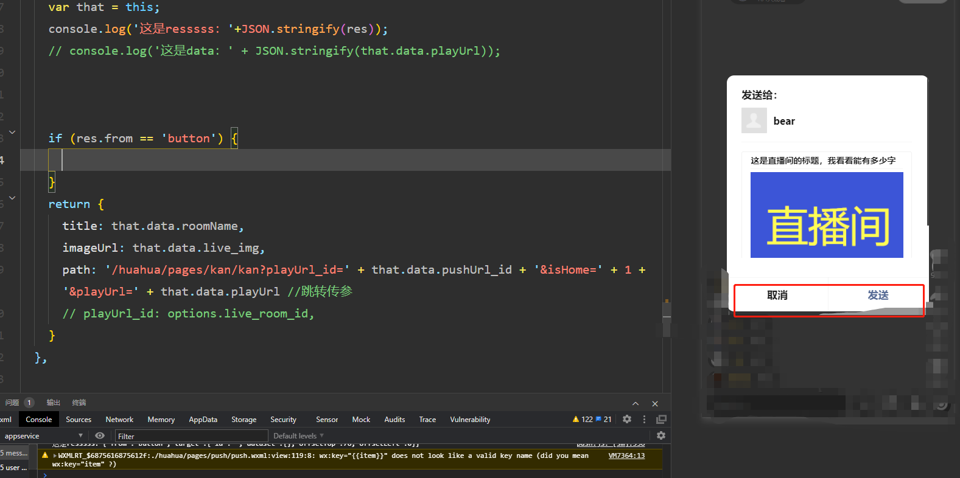Open console settings gear icon
The image size is (960, 478).
661,435
